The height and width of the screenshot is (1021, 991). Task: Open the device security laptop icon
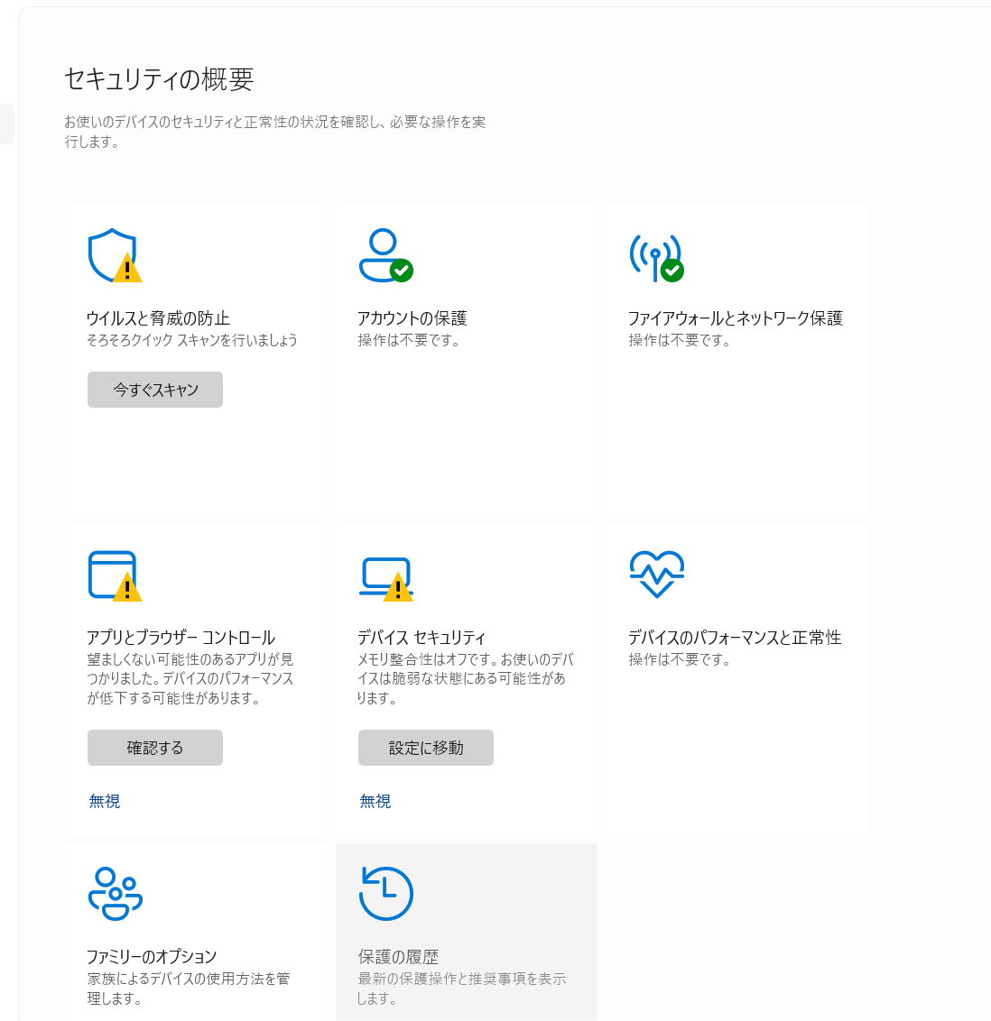click(x=385, y=579)
